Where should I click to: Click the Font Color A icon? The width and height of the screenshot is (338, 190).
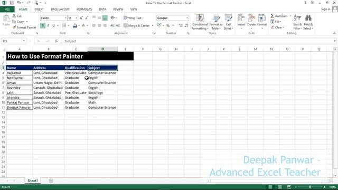pos(83,25)
